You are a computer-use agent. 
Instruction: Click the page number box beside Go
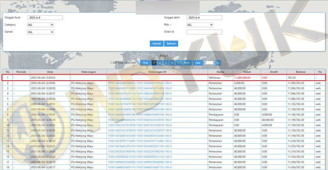209,63
